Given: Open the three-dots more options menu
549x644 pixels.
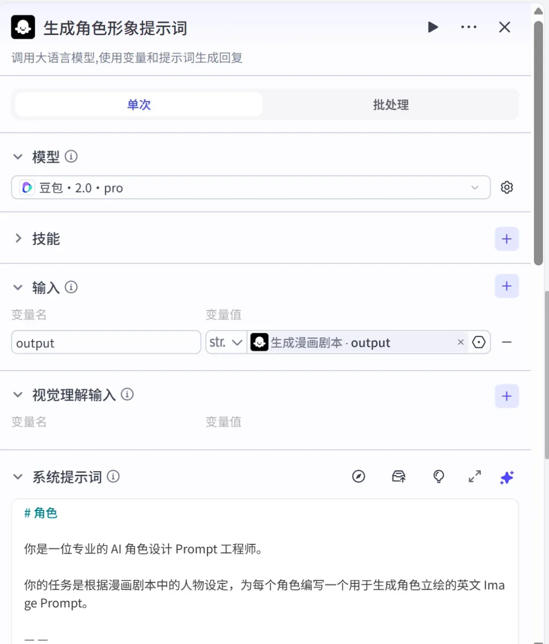Looking at the screenshot, I should [x=469, y=27].
